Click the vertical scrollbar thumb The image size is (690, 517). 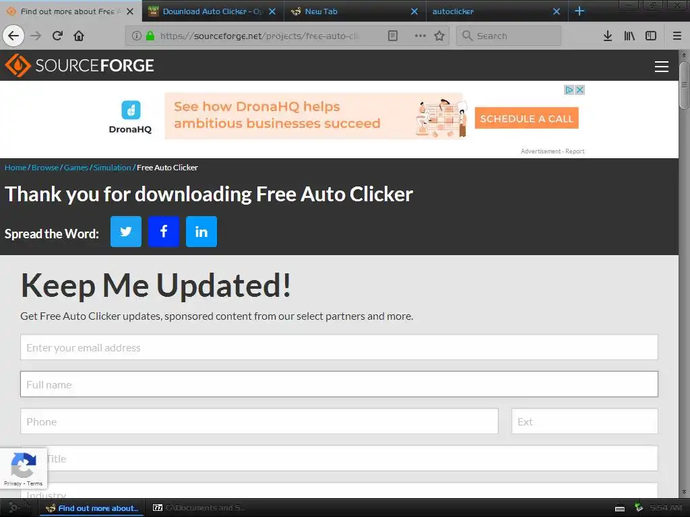684,85
